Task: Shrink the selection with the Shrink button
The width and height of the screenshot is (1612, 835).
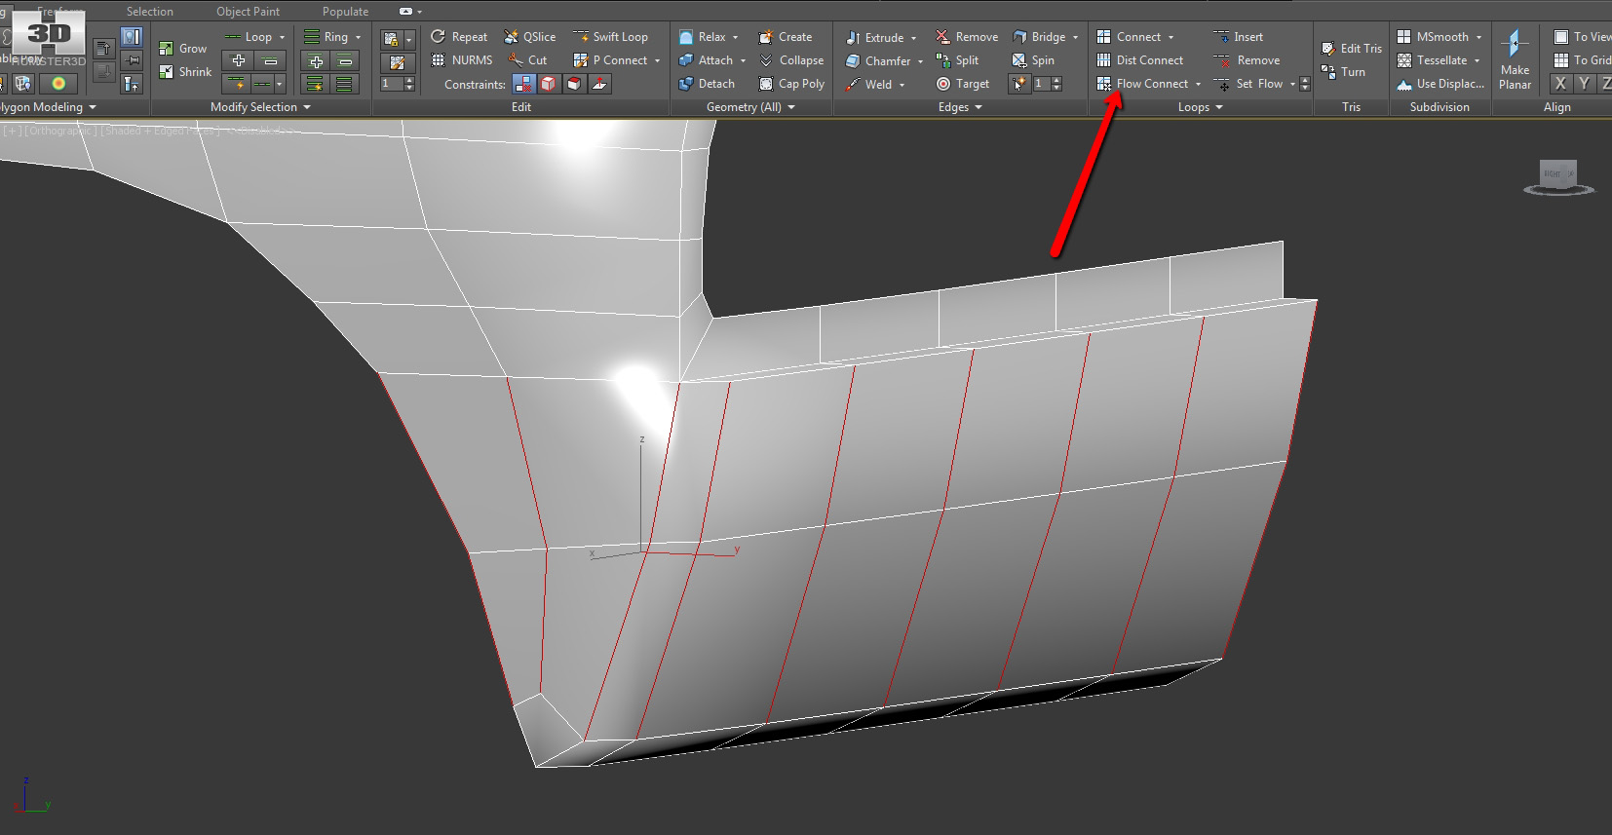Action: pyautogui.click(x=185, y=72)
